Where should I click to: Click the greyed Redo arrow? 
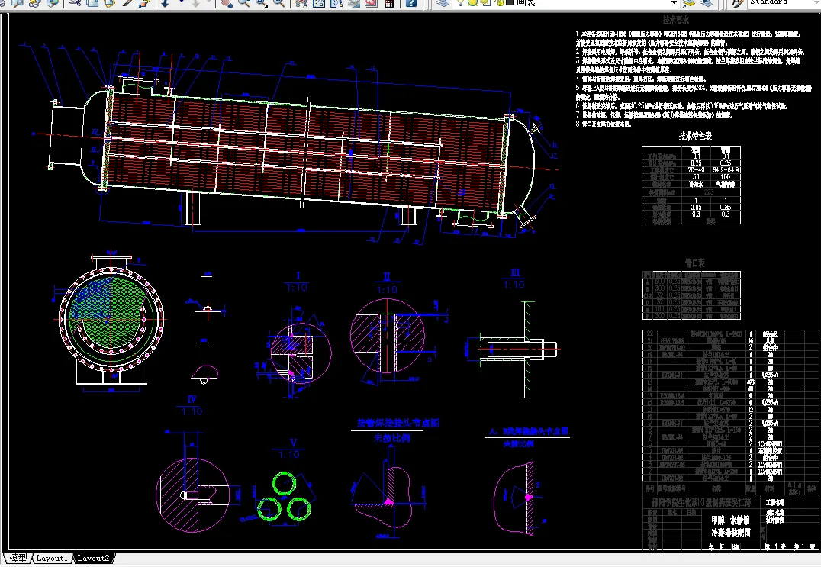[x=196, y=2]
